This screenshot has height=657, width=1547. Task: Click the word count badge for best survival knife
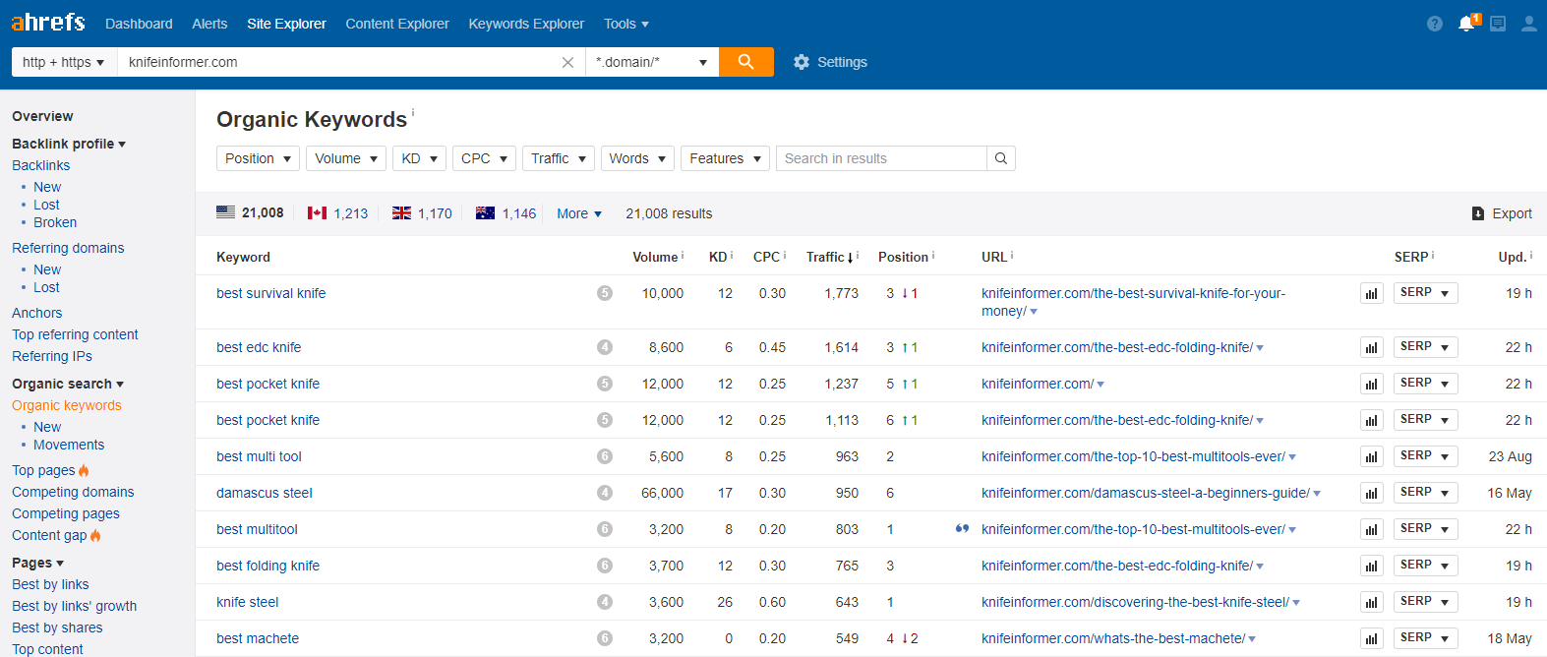click(605, 293)
